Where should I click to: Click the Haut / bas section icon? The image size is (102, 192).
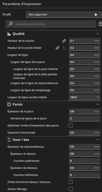pos(9,140)
